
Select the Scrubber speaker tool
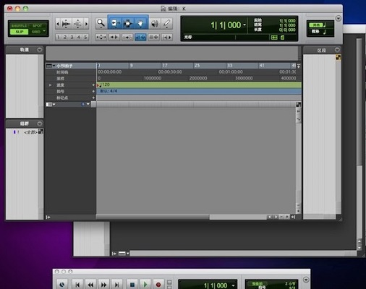pyautogui.click(x=155, y=24)
